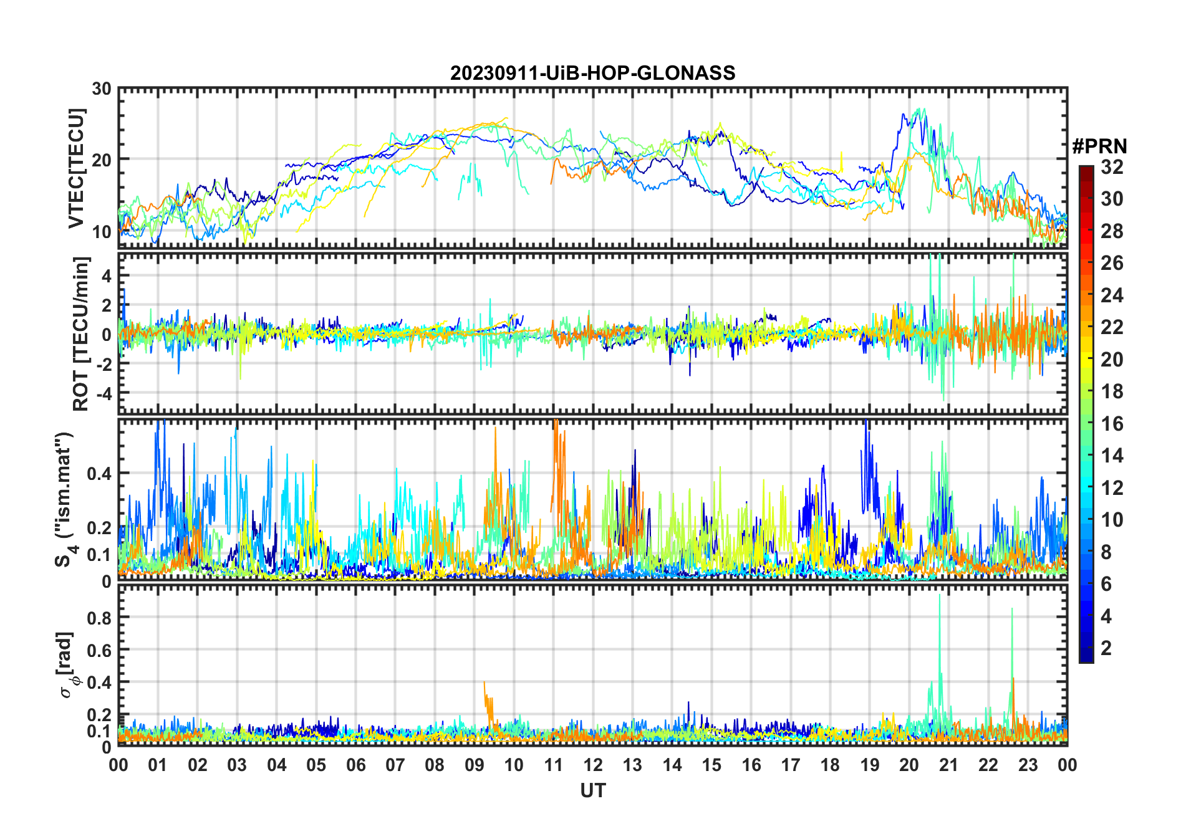Click the S4 y-tick label 0.4
This screenshot has height=829, width=1186.
point(99,474)
